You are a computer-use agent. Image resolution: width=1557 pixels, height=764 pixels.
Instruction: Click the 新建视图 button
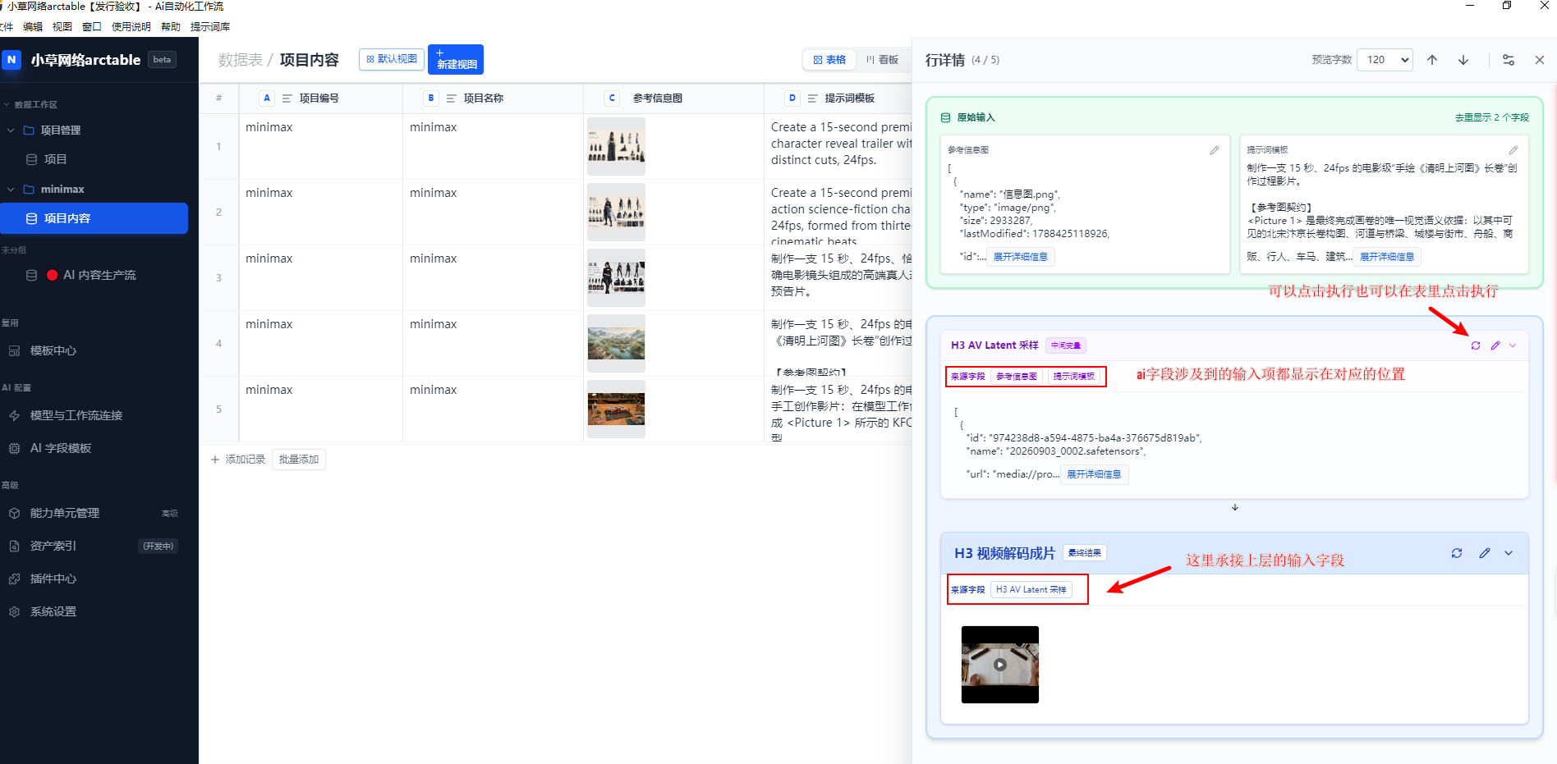pyautogui.click(x=456, y=59)
